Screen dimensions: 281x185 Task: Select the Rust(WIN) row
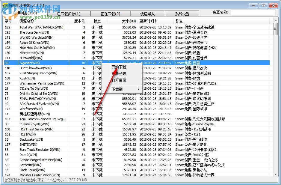[136, 78]
